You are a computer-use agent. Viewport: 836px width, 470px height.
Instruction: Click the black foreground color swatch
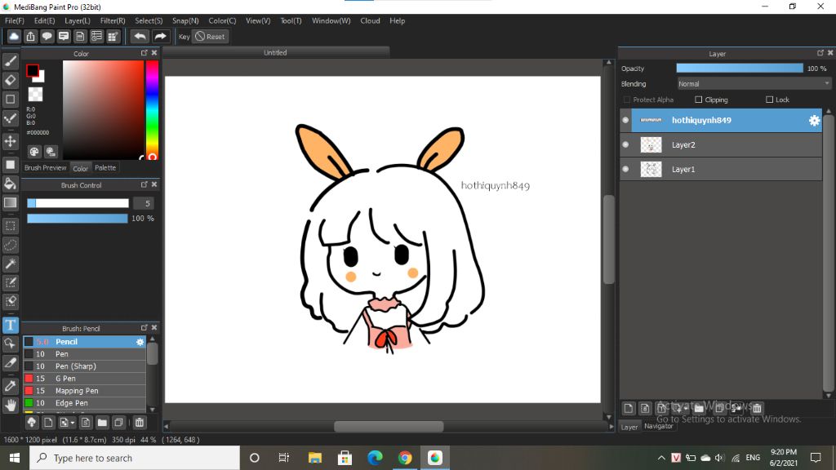tap(33, 70)
